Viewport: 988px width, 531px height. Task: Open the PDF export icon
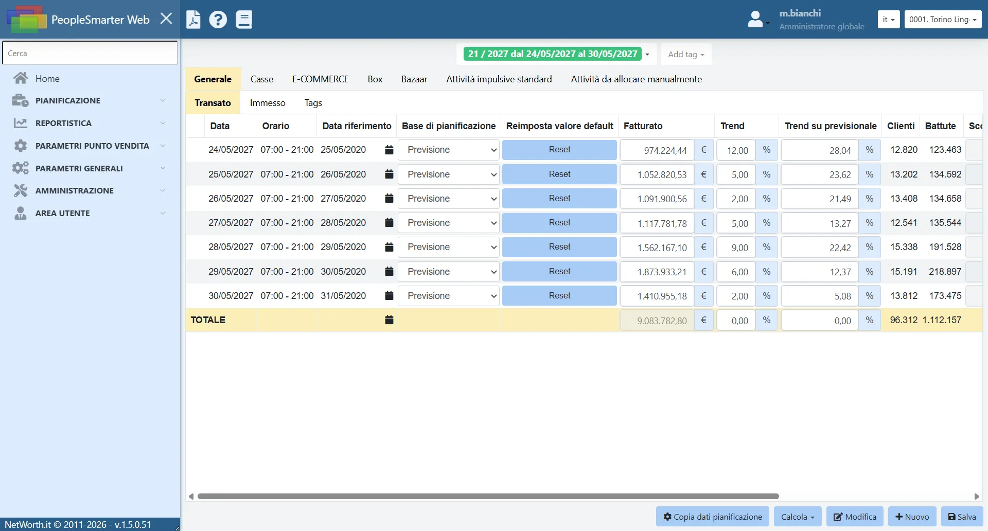[x=193, y=20]
